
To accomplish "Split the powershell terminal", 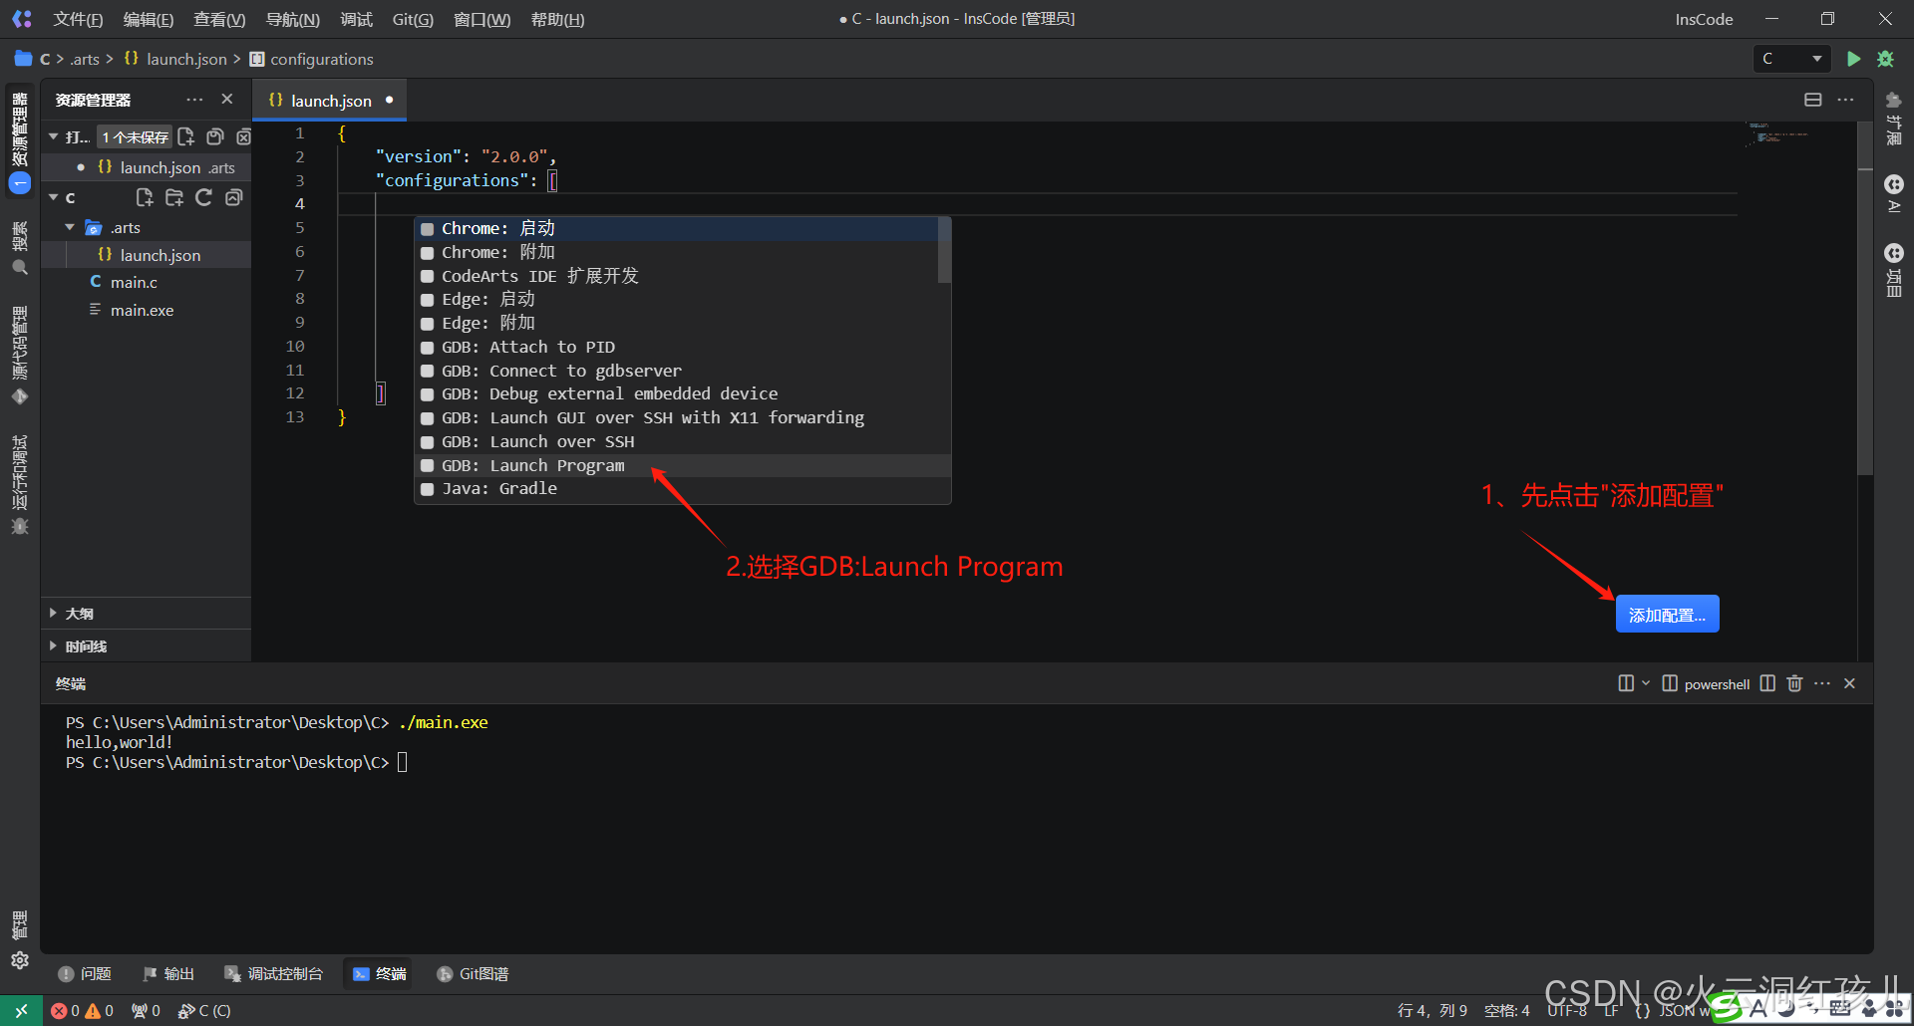I will (x=1767, y=683).
